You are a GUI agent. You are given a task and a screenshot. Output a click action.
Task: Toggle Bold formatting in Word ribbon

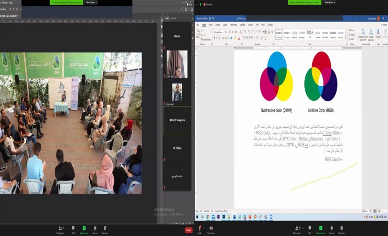point(215,38)
